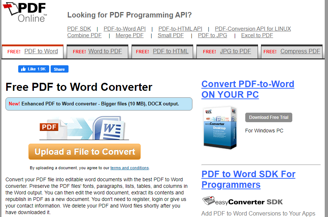
Task: Open the PDF-to-Word API link
Action: [125, 29]
